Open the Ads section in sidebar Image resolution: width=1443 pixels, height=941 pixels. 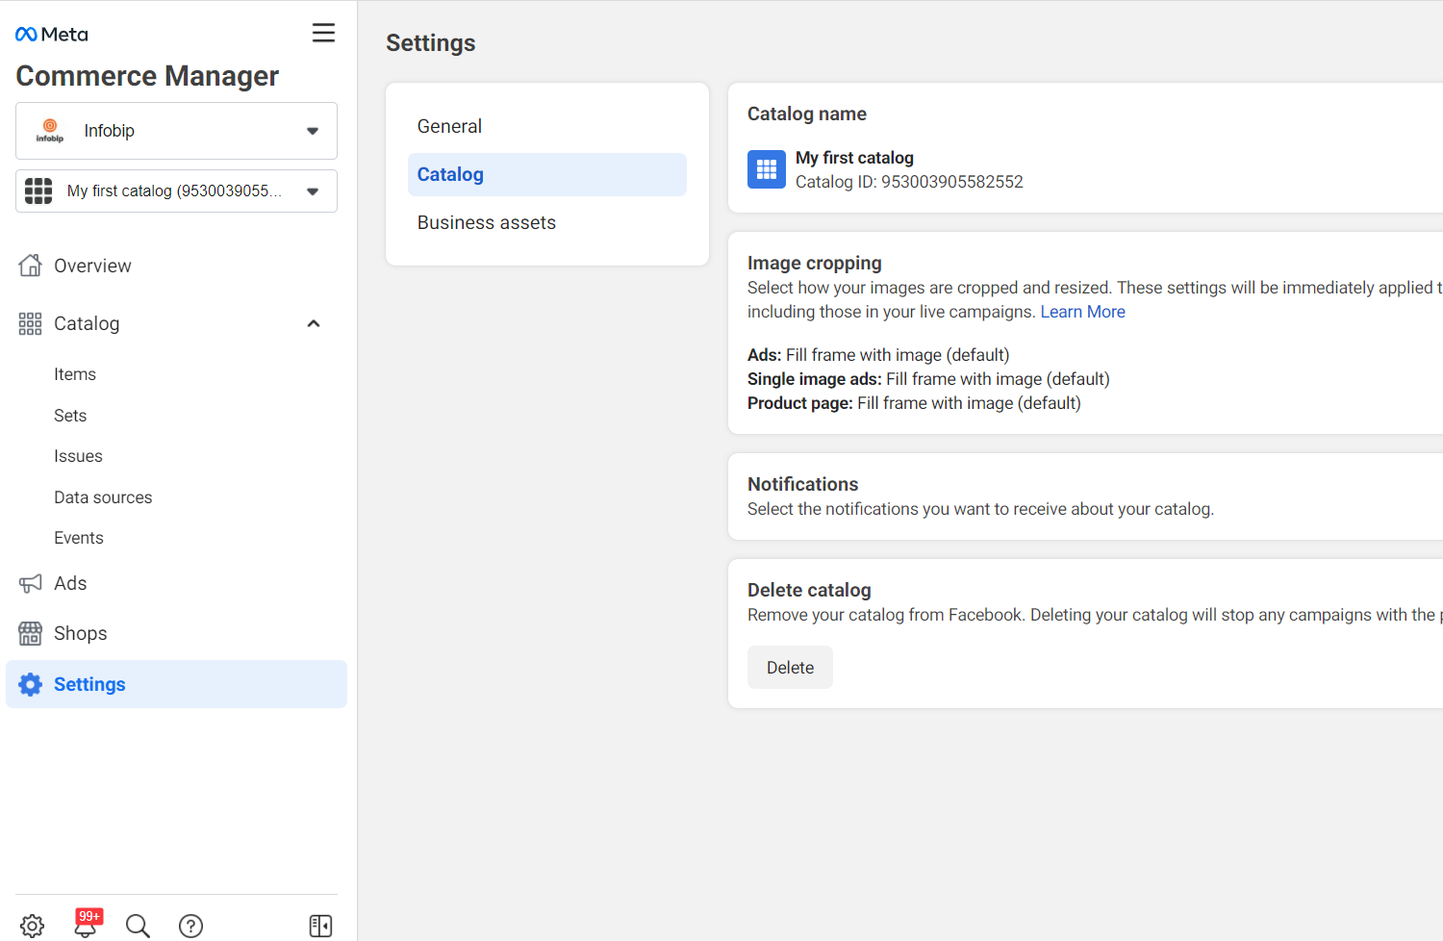70,583
